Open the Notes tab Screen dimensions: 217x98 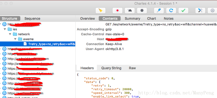click(x=169, y=18)
